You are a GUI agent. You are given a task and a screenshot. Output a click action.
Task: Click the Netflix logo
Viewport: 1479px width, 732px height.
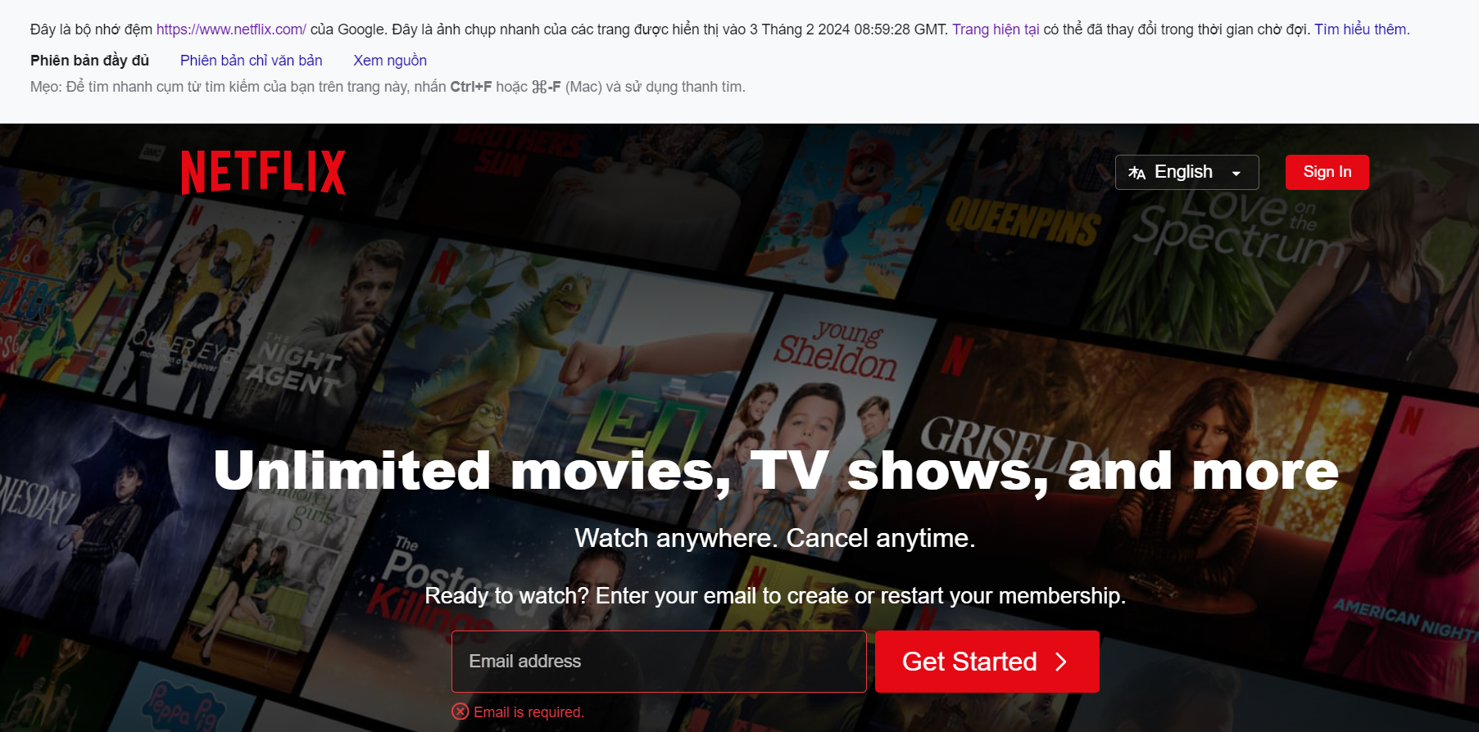coord(263,172)
